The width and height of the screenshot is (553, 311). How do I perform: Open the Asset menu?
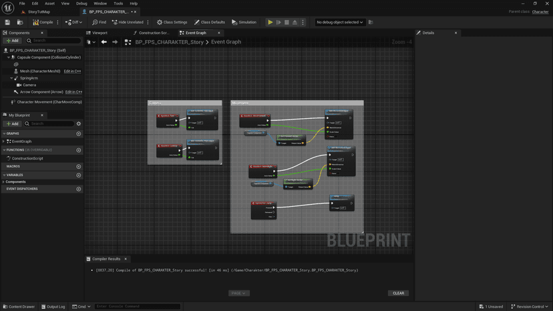(49, 3)
